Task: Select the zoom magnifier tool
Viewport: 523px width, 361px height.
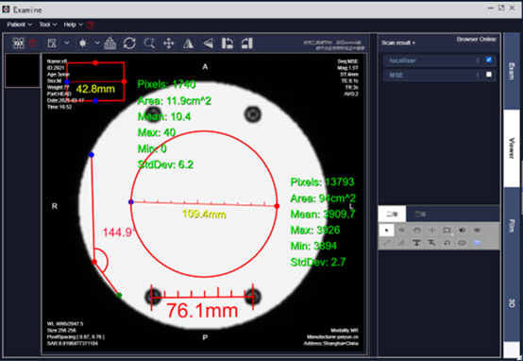Action: point(149,43)
